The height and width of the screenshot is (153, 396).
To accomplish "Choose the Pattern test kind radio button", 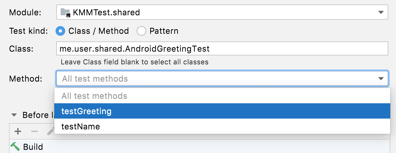I will click(x=141, y=31).
